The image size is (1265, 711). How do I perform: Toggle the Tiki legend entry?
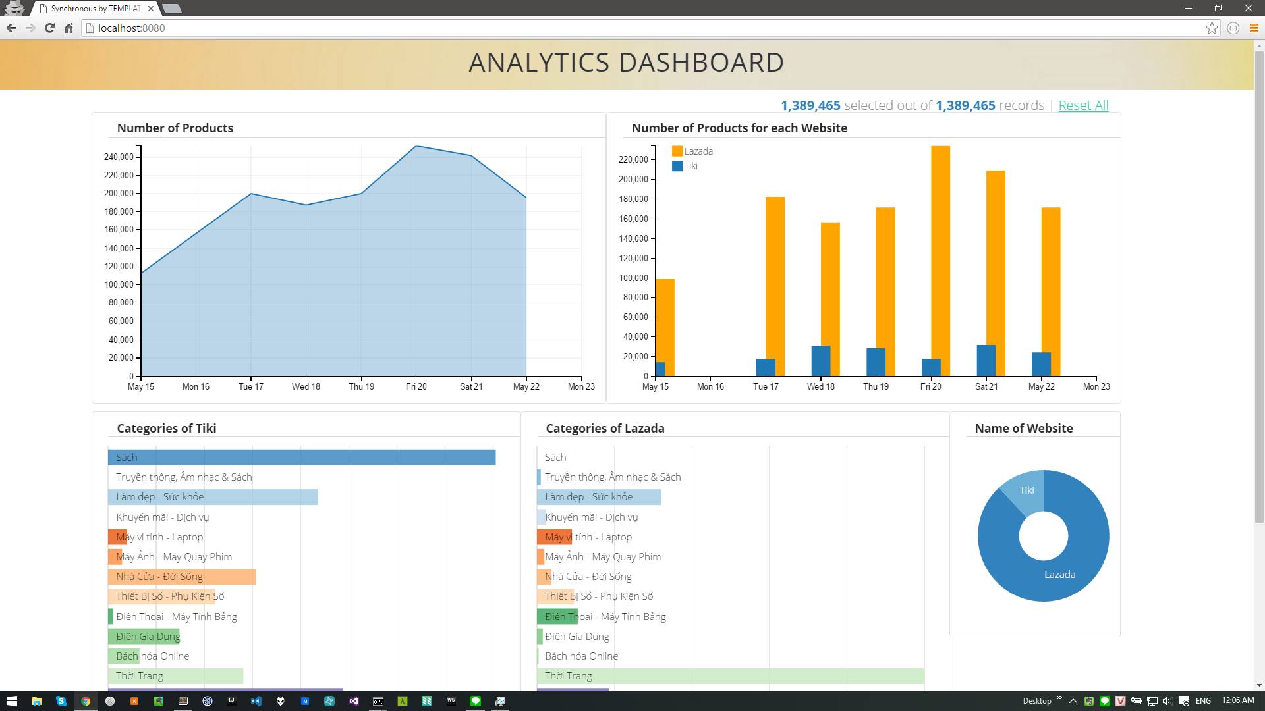[x=690, y=166]
